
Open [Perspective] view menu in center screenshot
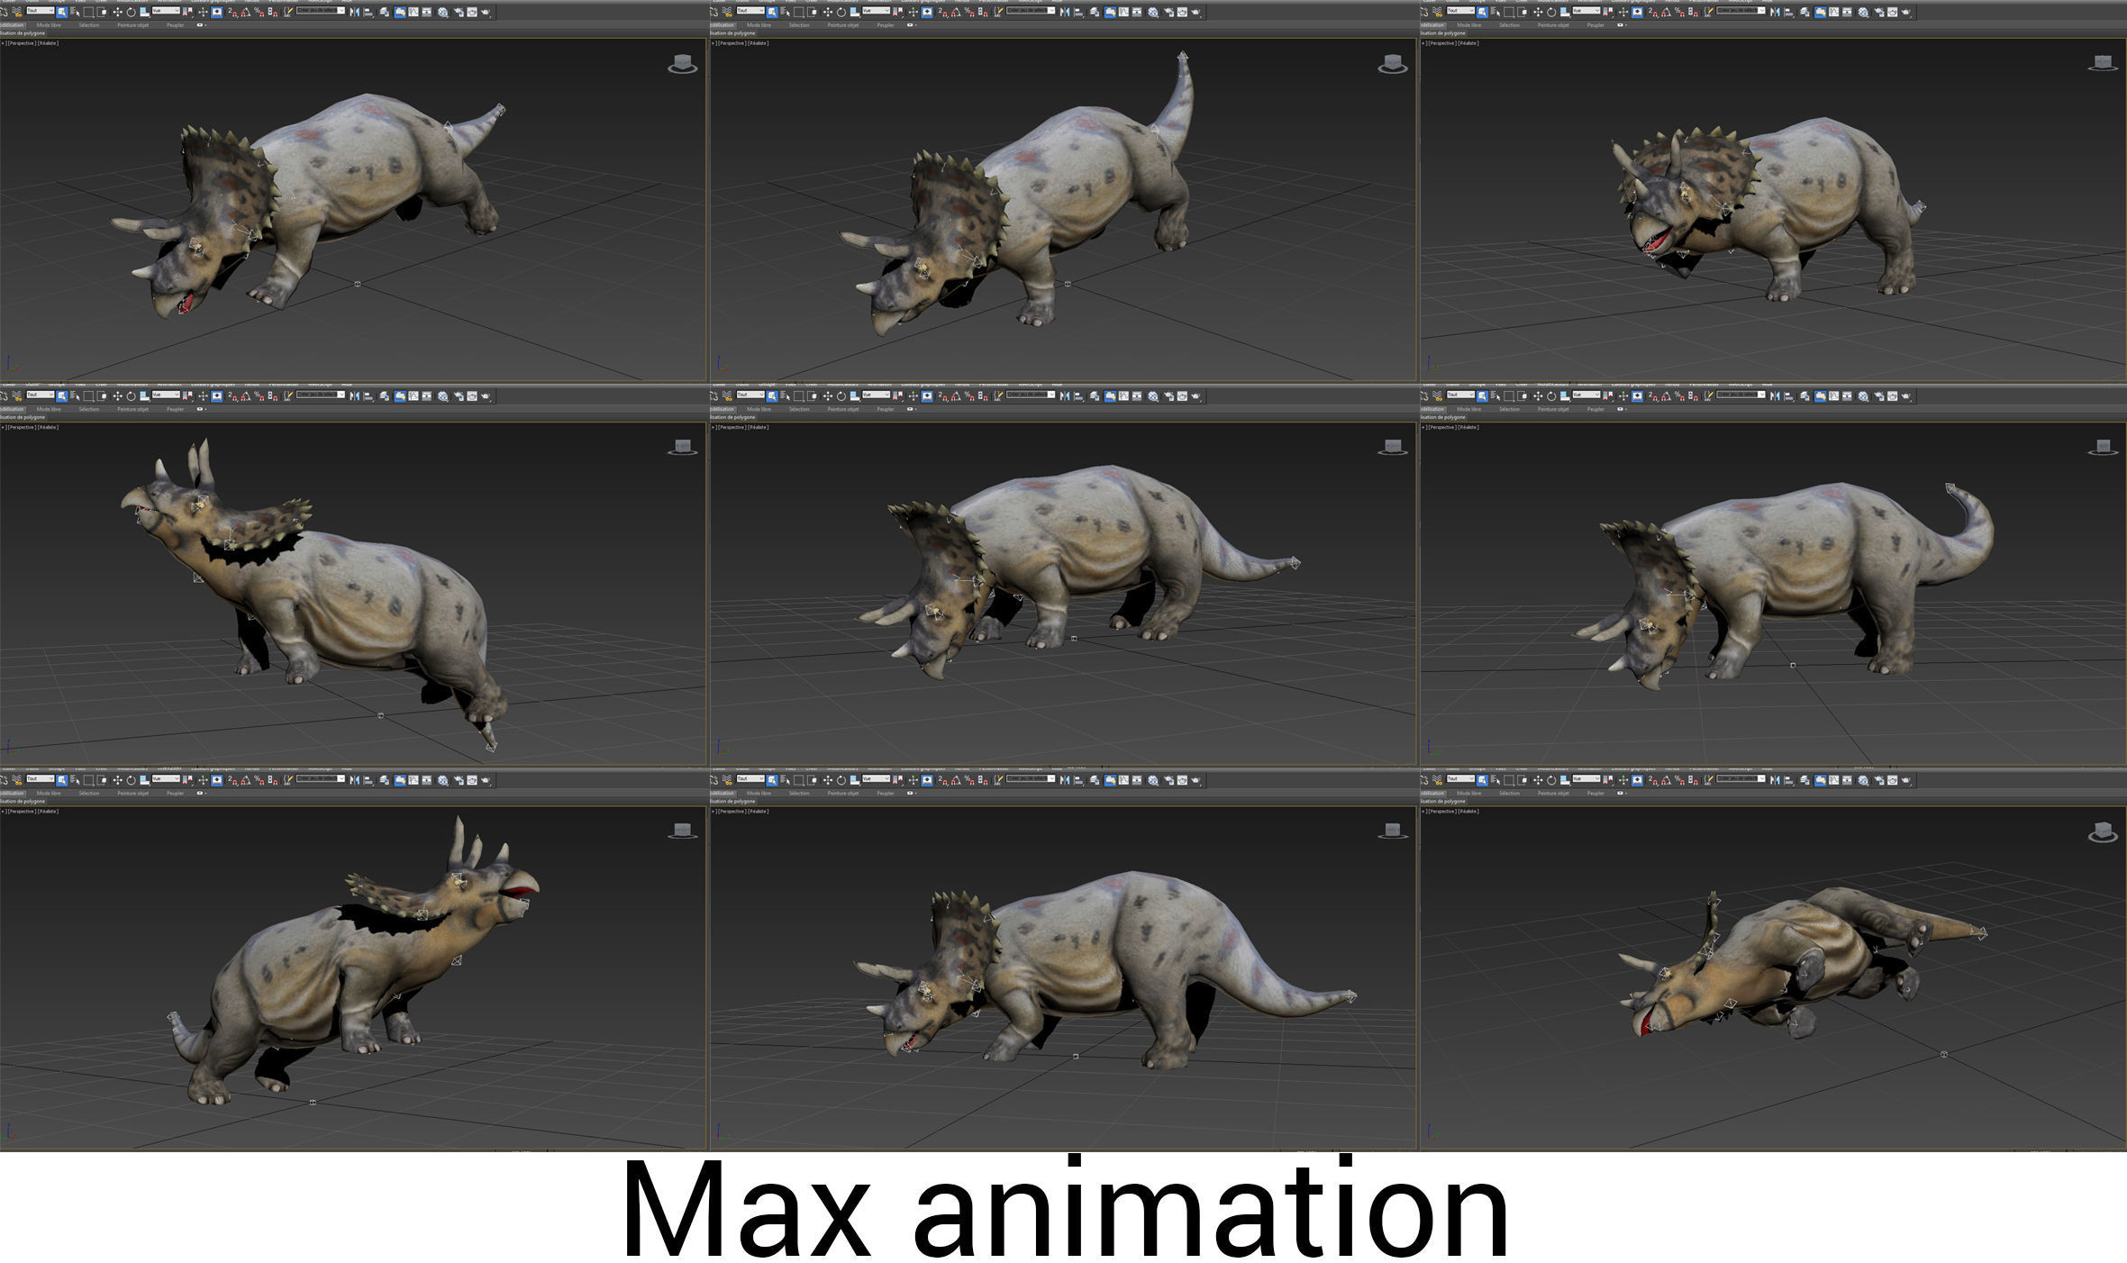coord(732,427)
